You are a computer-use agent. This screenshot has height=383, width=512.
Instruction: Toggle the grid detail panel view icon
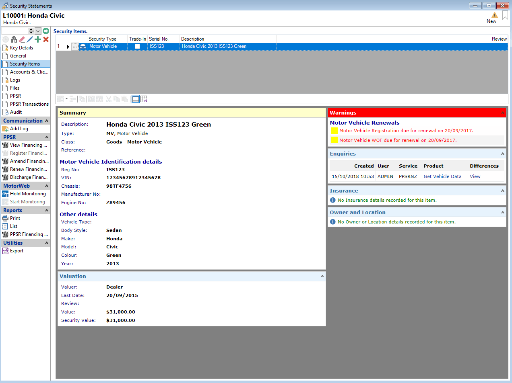(x=136, y=99)
